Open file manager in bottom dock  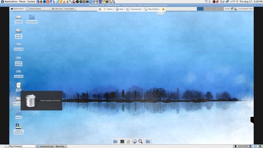[x=115, y=141]
